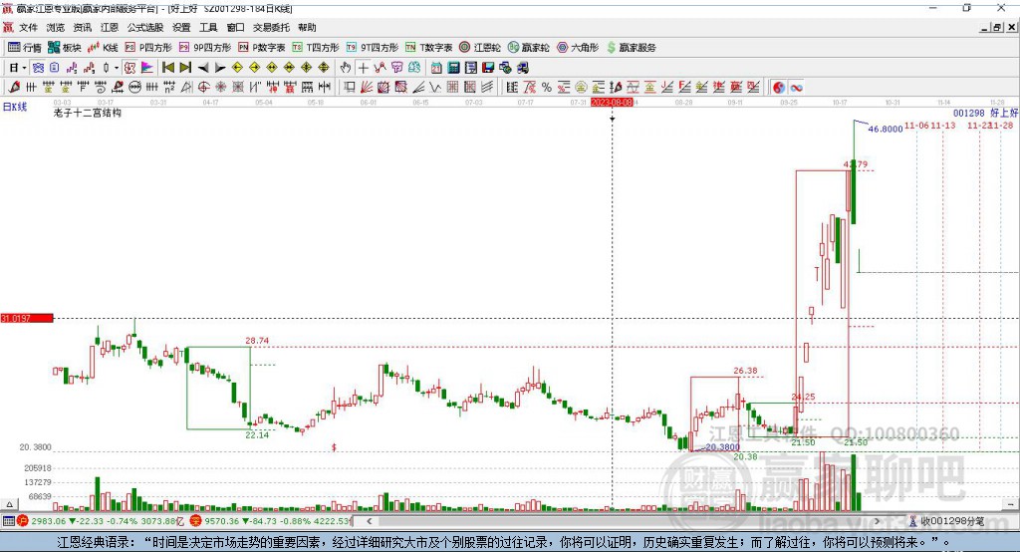Click the percent sign drawing tool
This screenshot has width=1020, height=552.
[547, 88]
